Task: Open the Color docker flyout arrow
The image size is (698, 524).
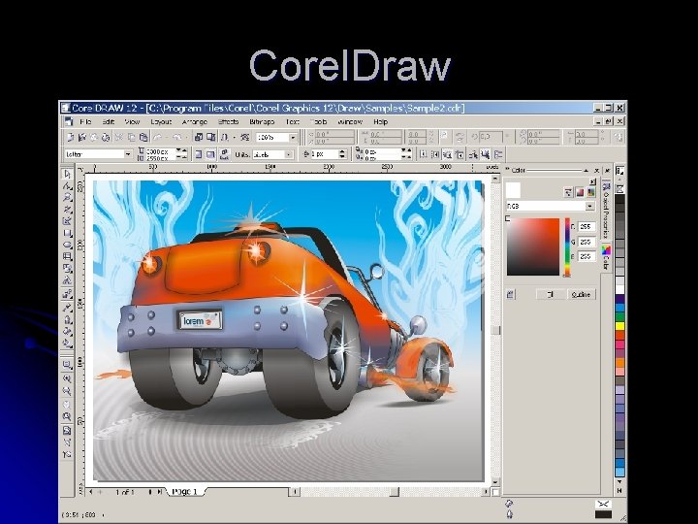Action: [x=592, y=181]
